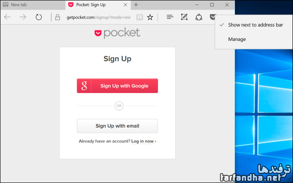Follow the Log in now link

(142, 141)
